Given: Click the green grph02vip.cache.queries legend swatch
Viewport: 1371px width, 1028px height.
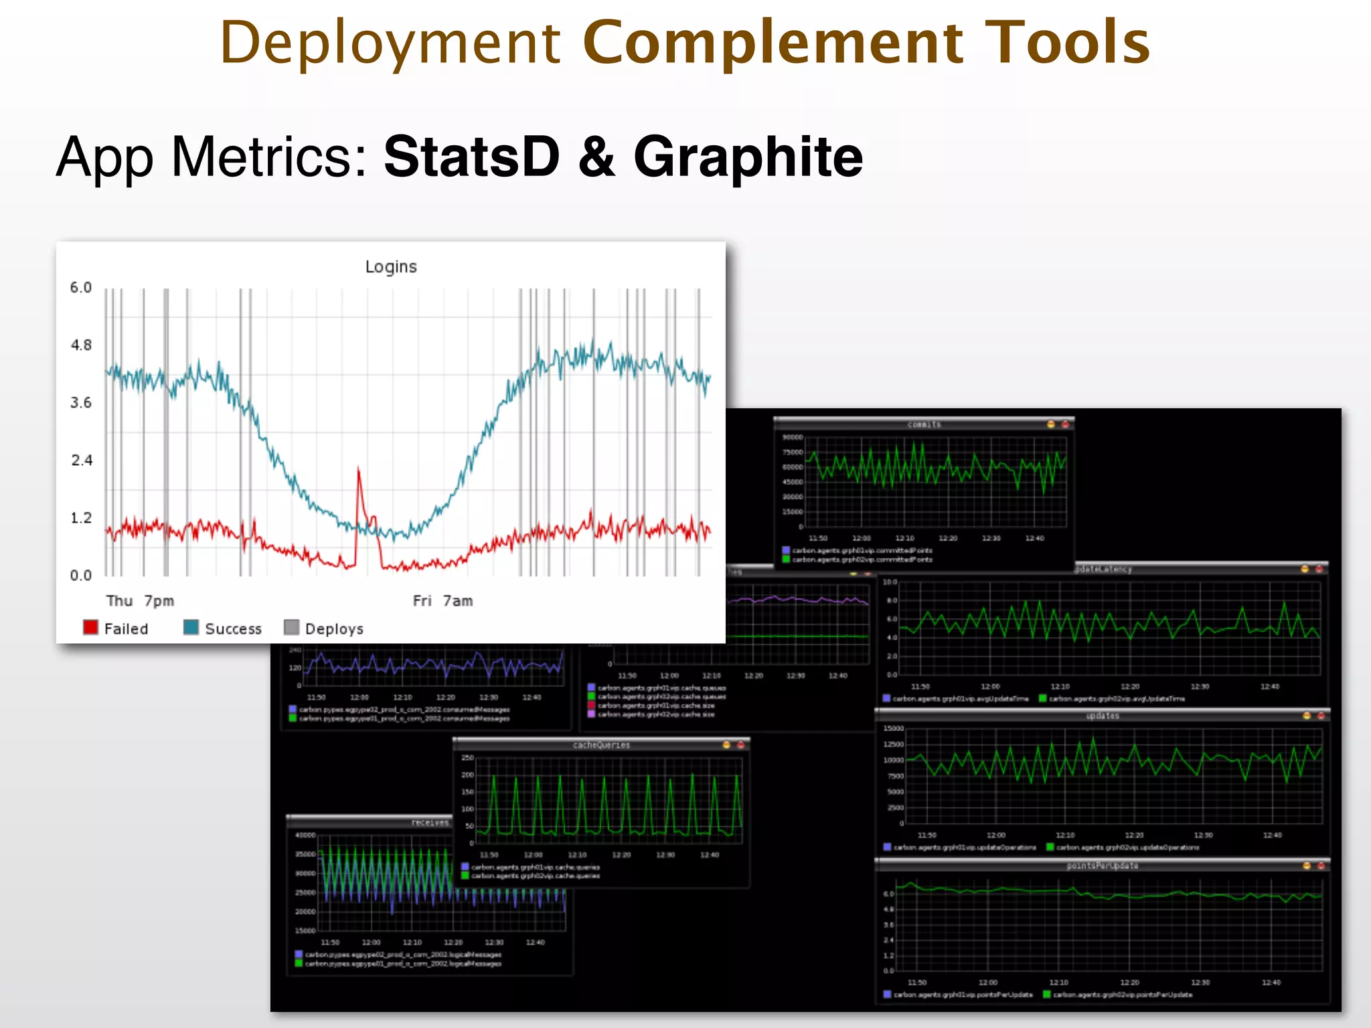Looking at the screenshot, I should point(465,875).
